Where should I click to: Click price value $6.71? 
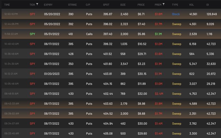141,14
